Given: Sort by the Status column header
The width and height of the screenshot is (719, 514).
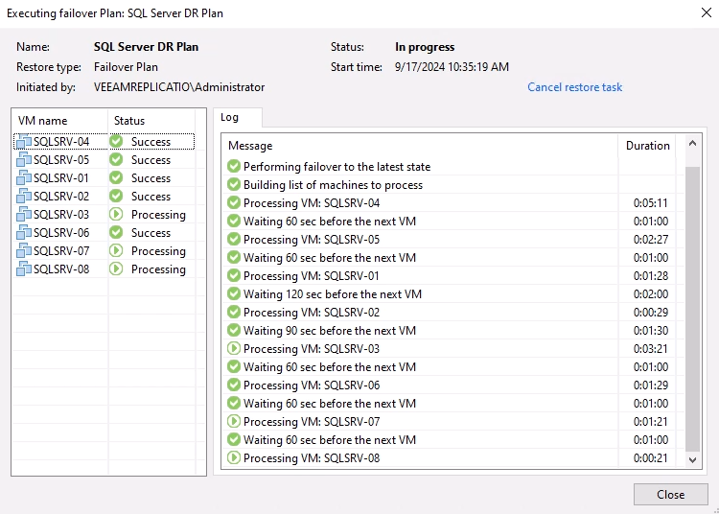Looking at the screenshot, I should [x=129, y=121].
